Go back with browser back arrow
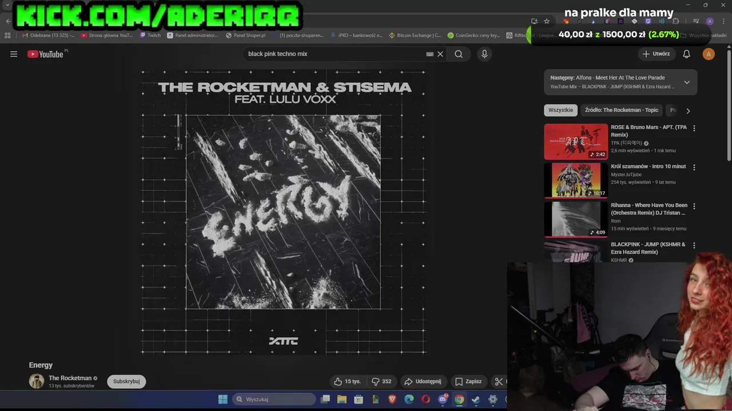The image size is (732, 411). point(8,21)
